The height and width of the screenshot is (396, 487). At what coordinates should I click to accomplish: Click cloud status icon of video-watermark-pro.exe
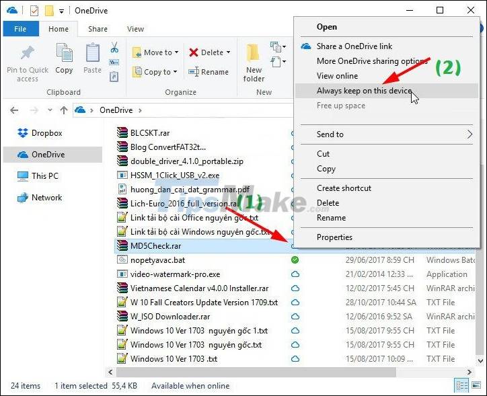pos(295,274)
